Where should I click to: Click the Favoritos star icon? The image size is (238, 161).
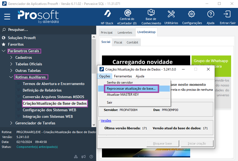[x=4, y=44]
